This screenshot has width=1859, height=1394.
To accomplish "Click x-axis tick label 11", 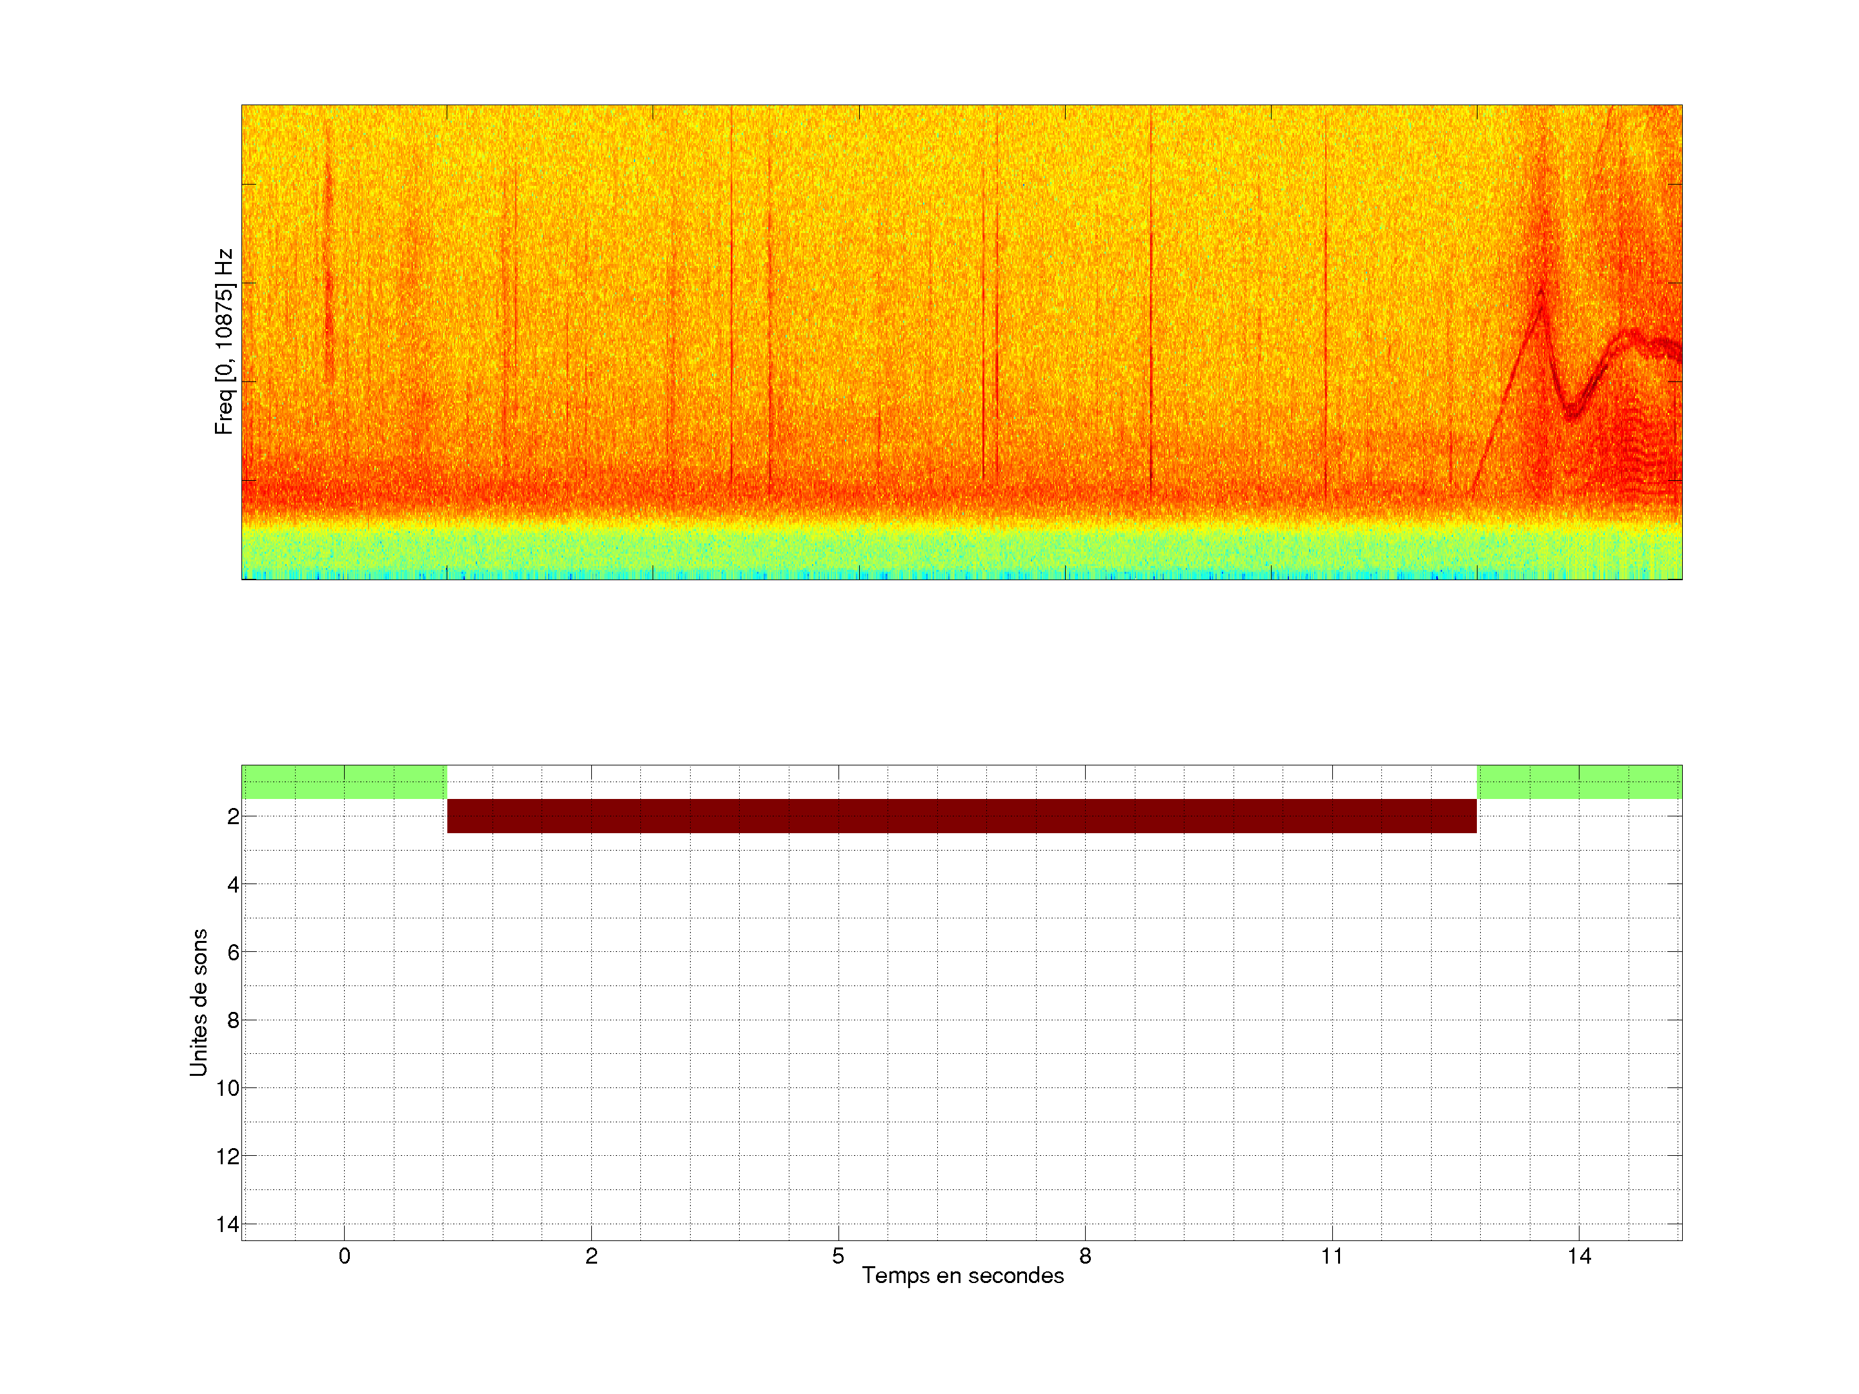I will click(1331, 1256).
